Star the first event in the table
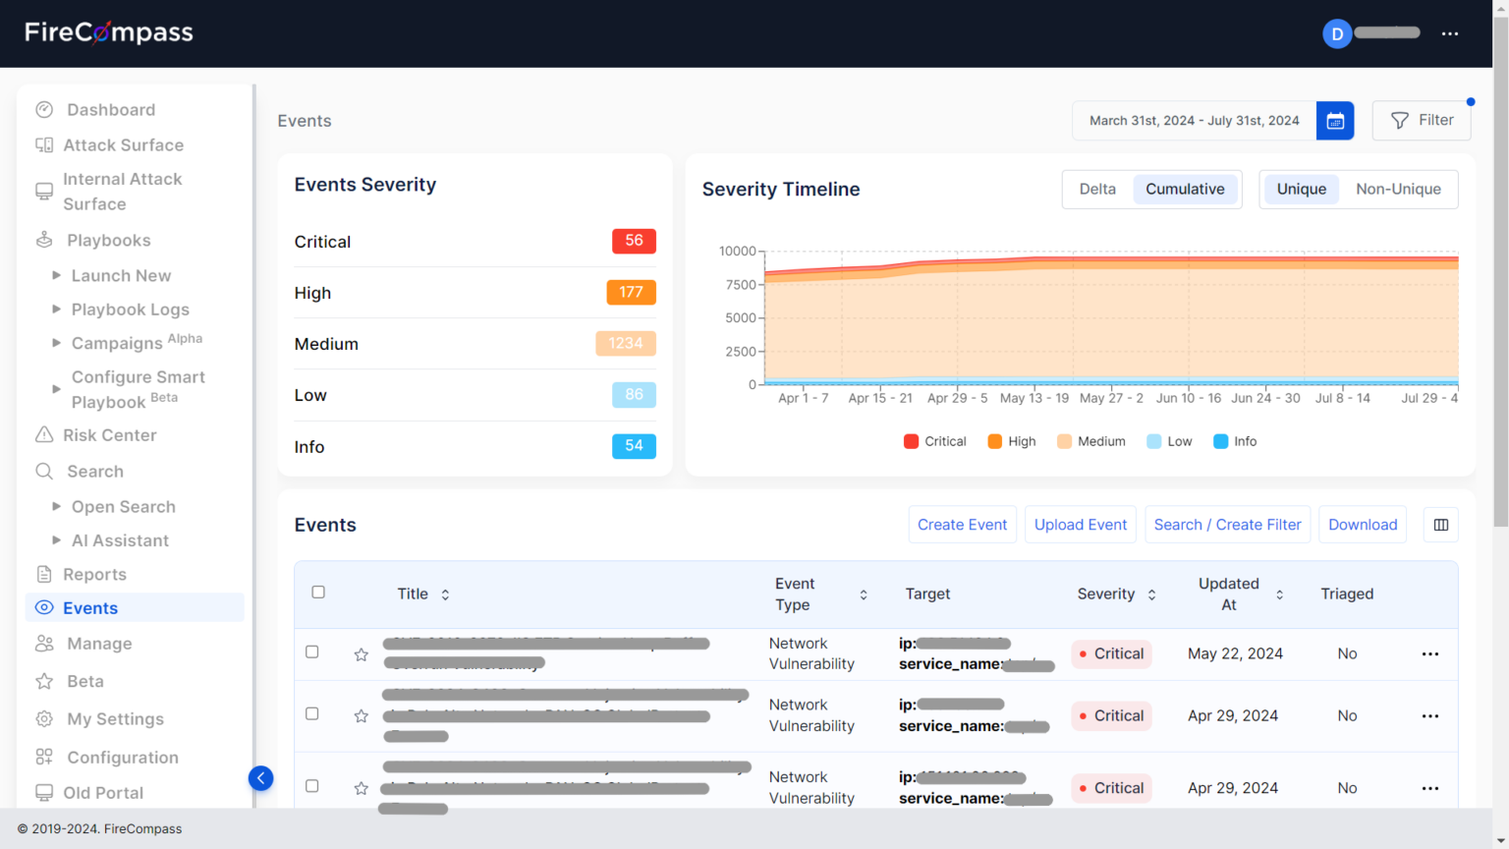 (361, 653)
